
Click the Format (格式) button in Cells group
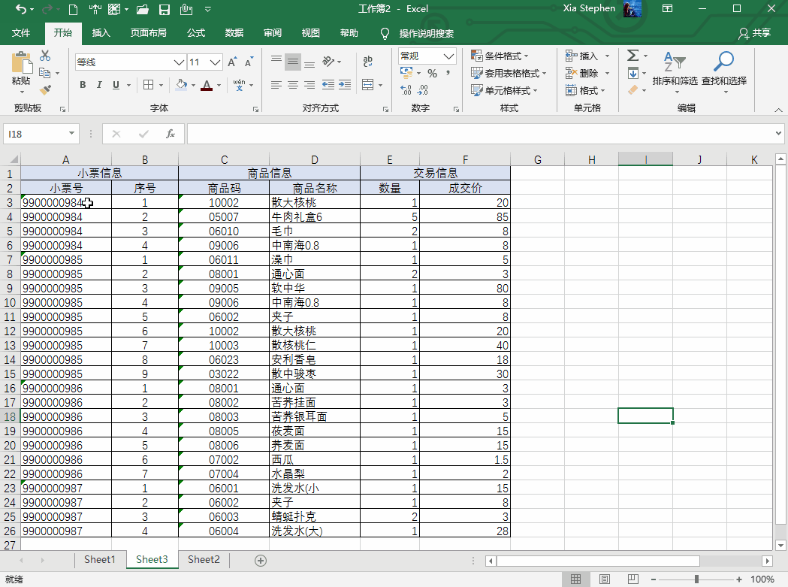585,90
